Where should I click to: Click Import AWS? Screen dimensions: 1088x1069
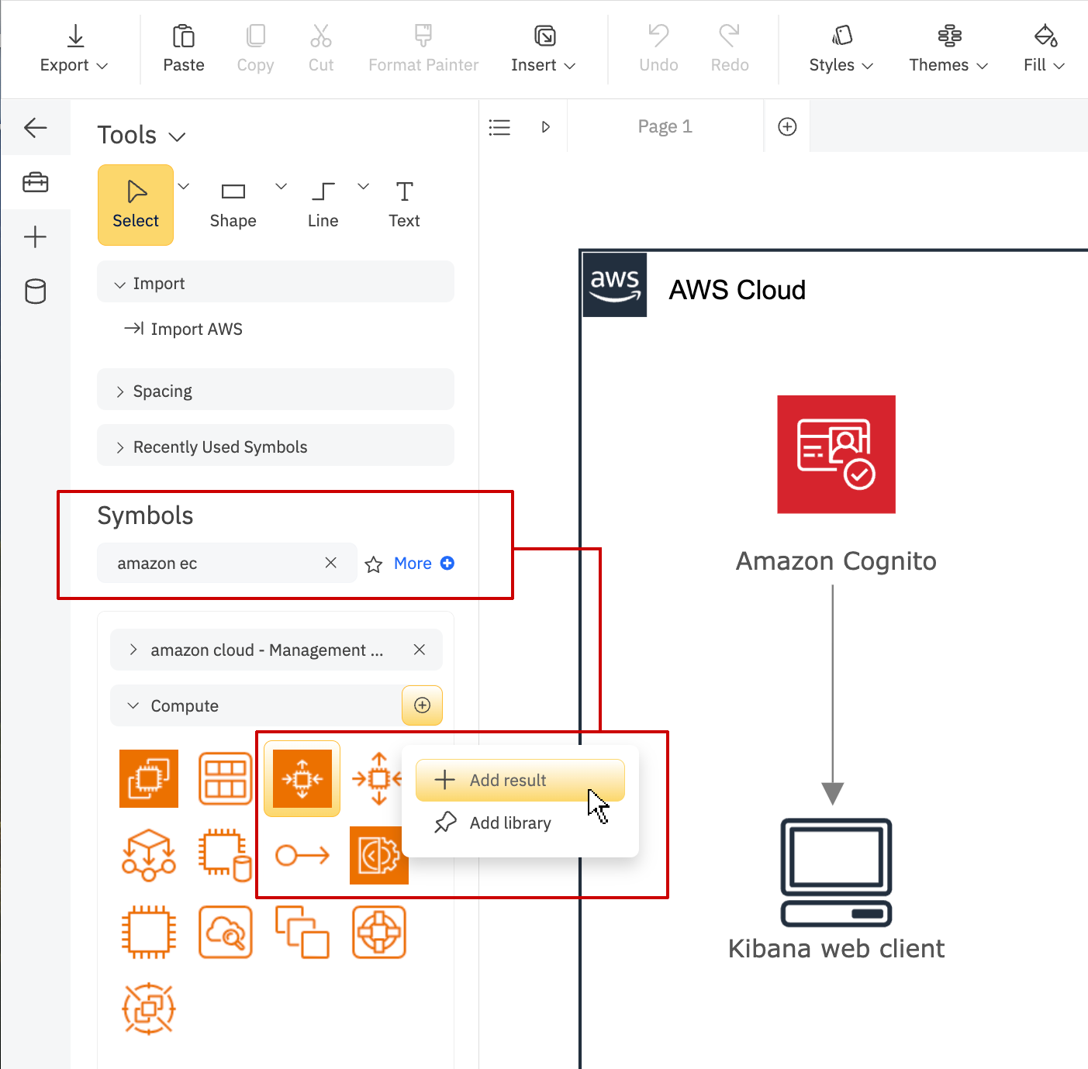click(197, 329)
